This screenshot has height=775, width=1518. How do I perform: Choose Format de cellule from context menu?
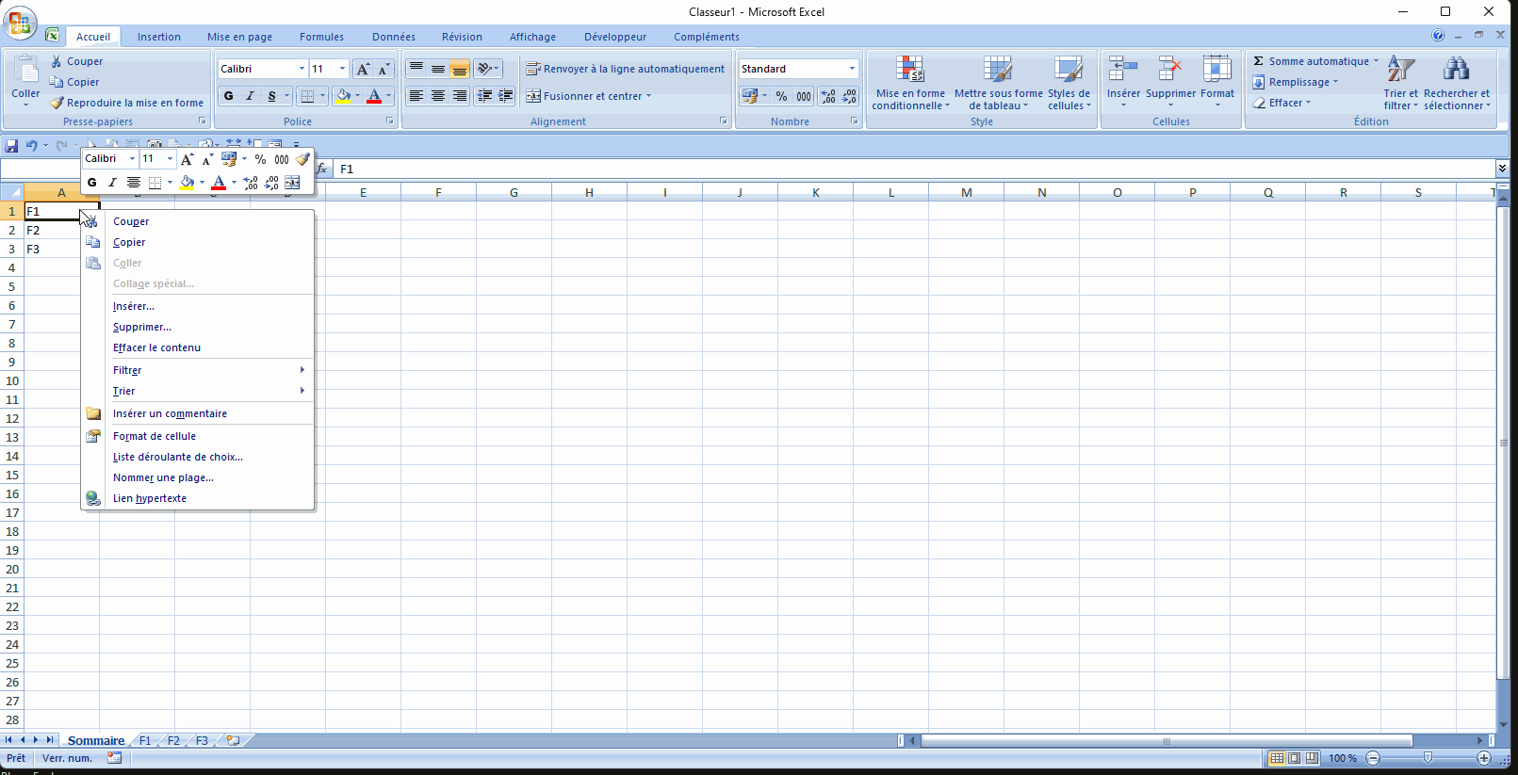click(x=155, y=436)
